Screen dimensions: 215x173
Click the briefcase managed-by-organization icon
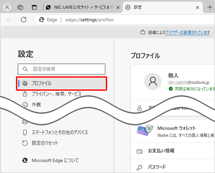[143, 32]
